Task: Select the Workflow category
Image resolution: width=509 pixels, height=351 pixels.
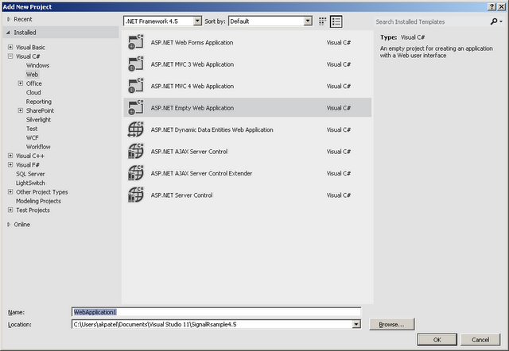Action: (38, 147)
